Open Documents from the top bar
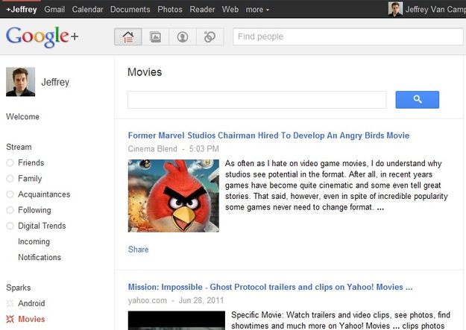The image size is (466, 330). tap(130, 10)
